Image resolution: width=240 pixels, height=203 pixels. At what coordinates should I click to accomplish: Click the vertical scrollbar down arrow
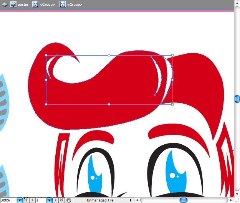(237, 194)
